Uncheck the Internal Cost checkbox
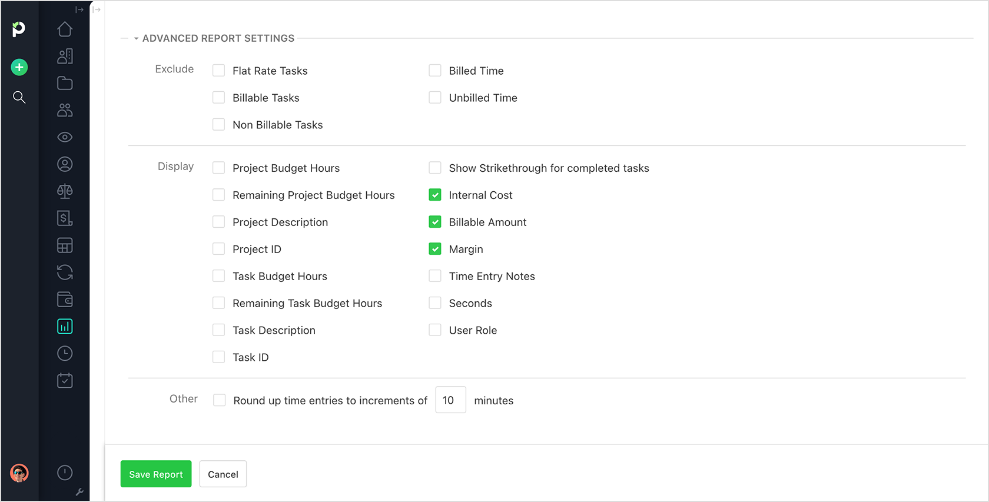Viewport: 989px width, 502px height. [x=435, y=195]
